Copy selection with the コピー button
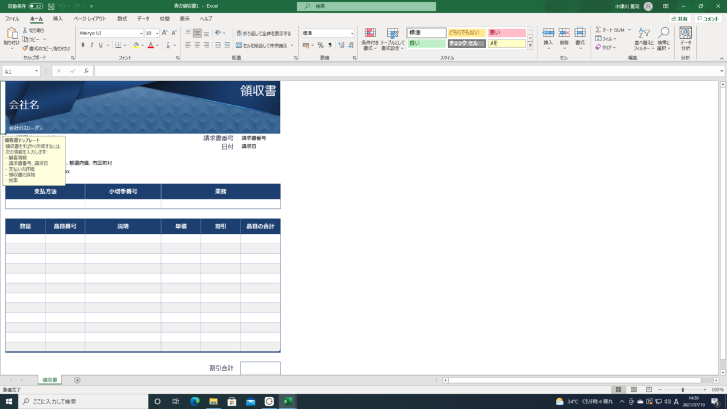 (x=32, y=39)
